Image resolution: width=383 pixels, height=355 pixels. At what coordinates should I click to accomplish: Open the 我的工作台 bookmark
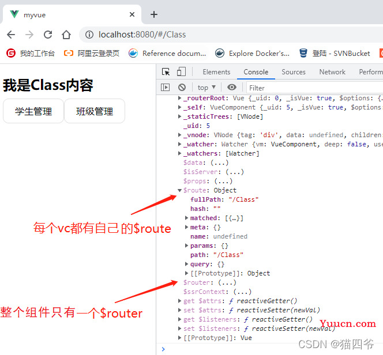31,53
